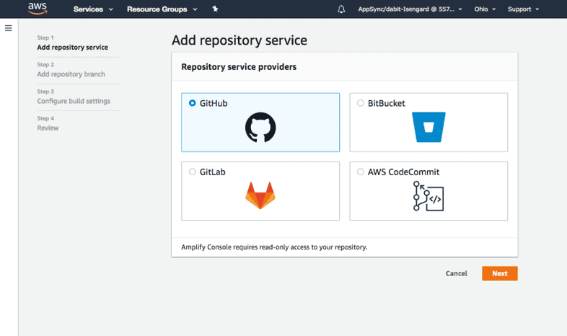Select the AWS CodeCommit radio button

tap(361, 172)
